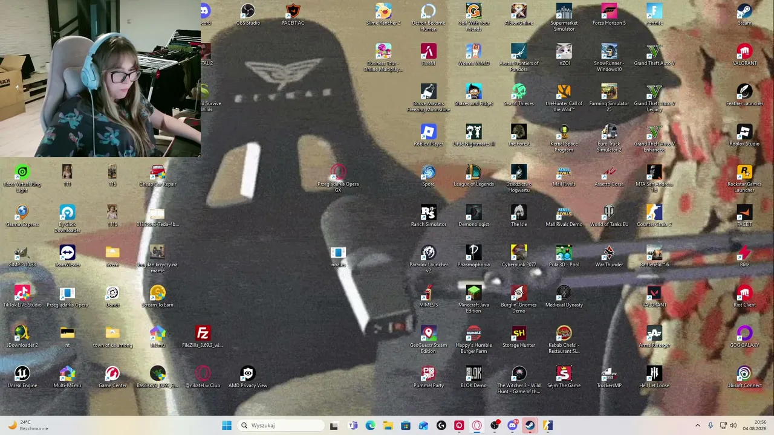Select the Forza Horizon 5 shortcut

[x=609, y=14]
